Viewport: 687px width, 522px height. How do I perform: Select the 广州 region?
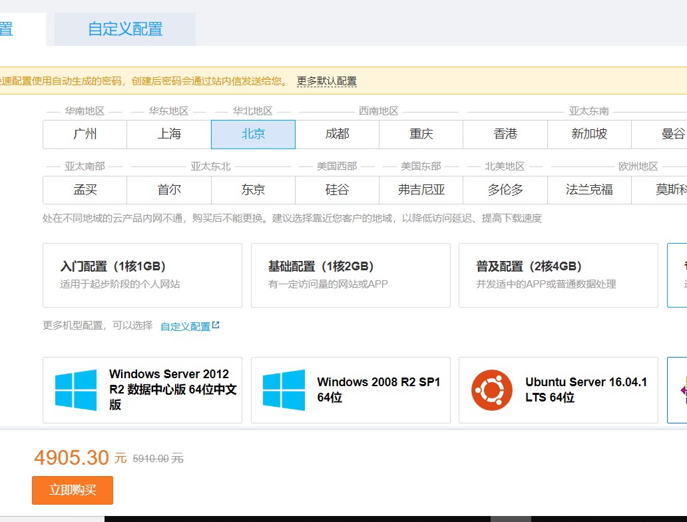[x=85, y=134]
